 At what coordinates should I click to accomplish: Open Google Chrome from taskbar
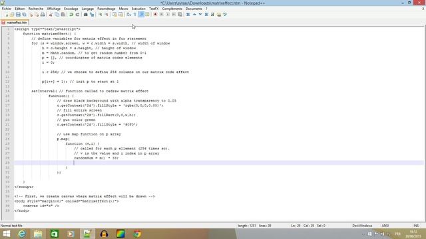click(x=137, y=234)
